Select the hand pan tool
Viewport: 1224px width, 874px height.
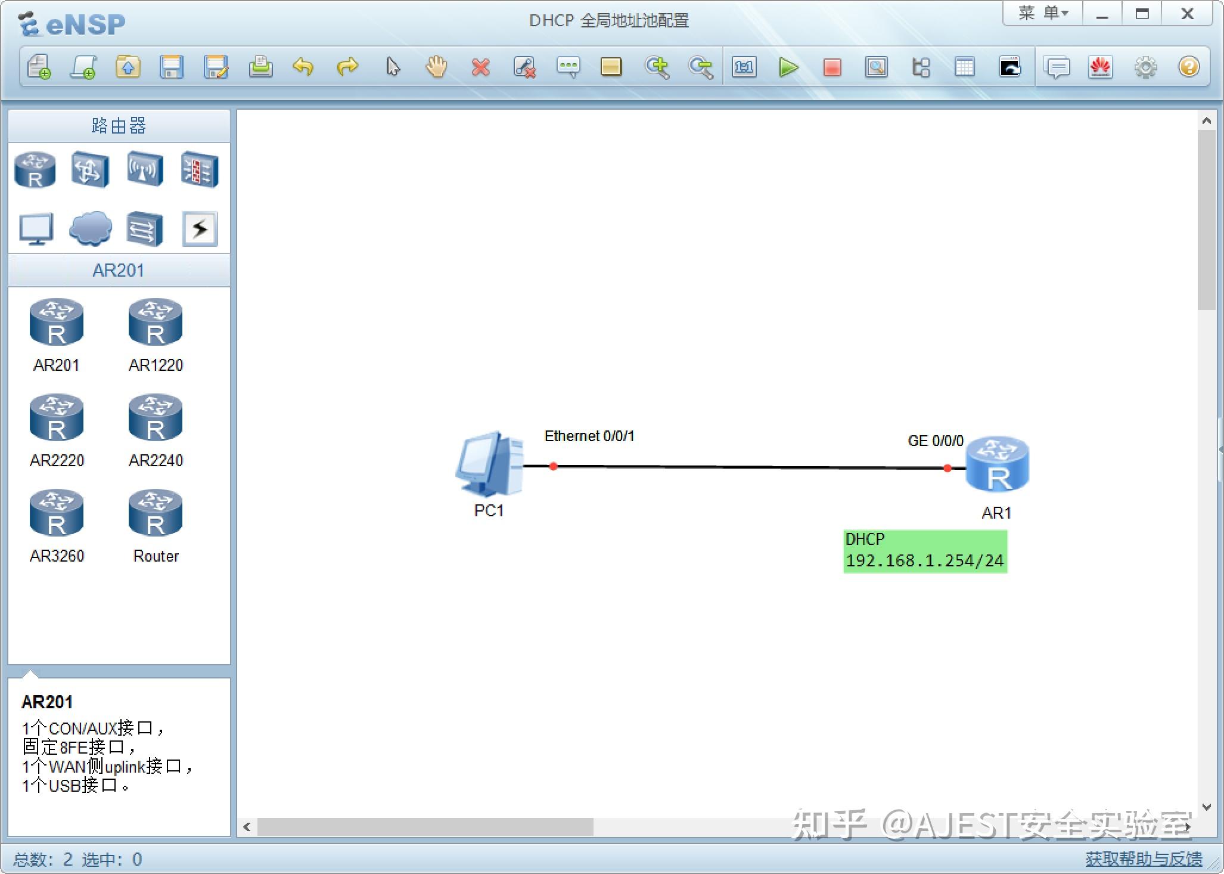436,67
